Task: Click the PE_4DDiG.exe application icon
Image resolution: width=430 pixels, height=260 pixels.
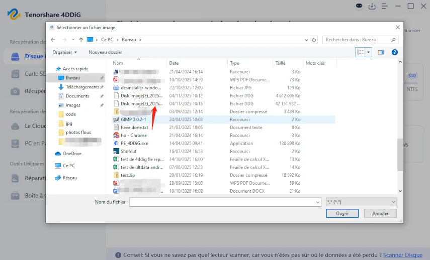Action: click(x=116, y=143)
